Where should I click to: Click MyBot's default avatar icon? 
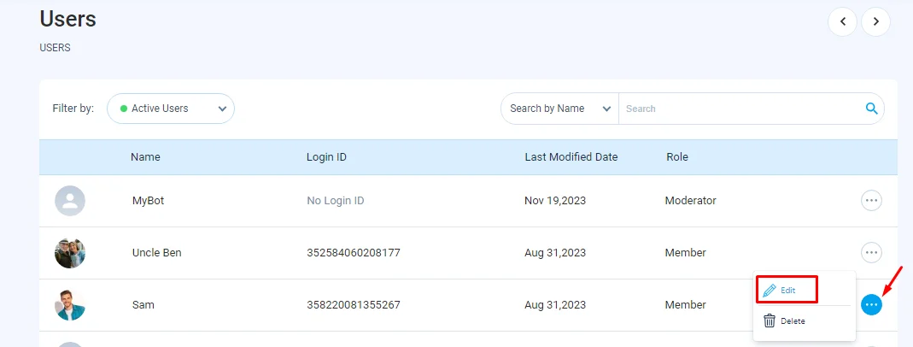(70, 201)
